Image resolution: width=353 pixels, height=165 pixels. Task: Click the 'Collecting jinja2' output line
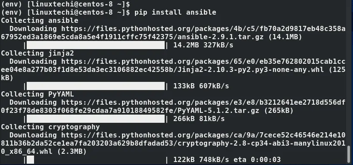37,53
